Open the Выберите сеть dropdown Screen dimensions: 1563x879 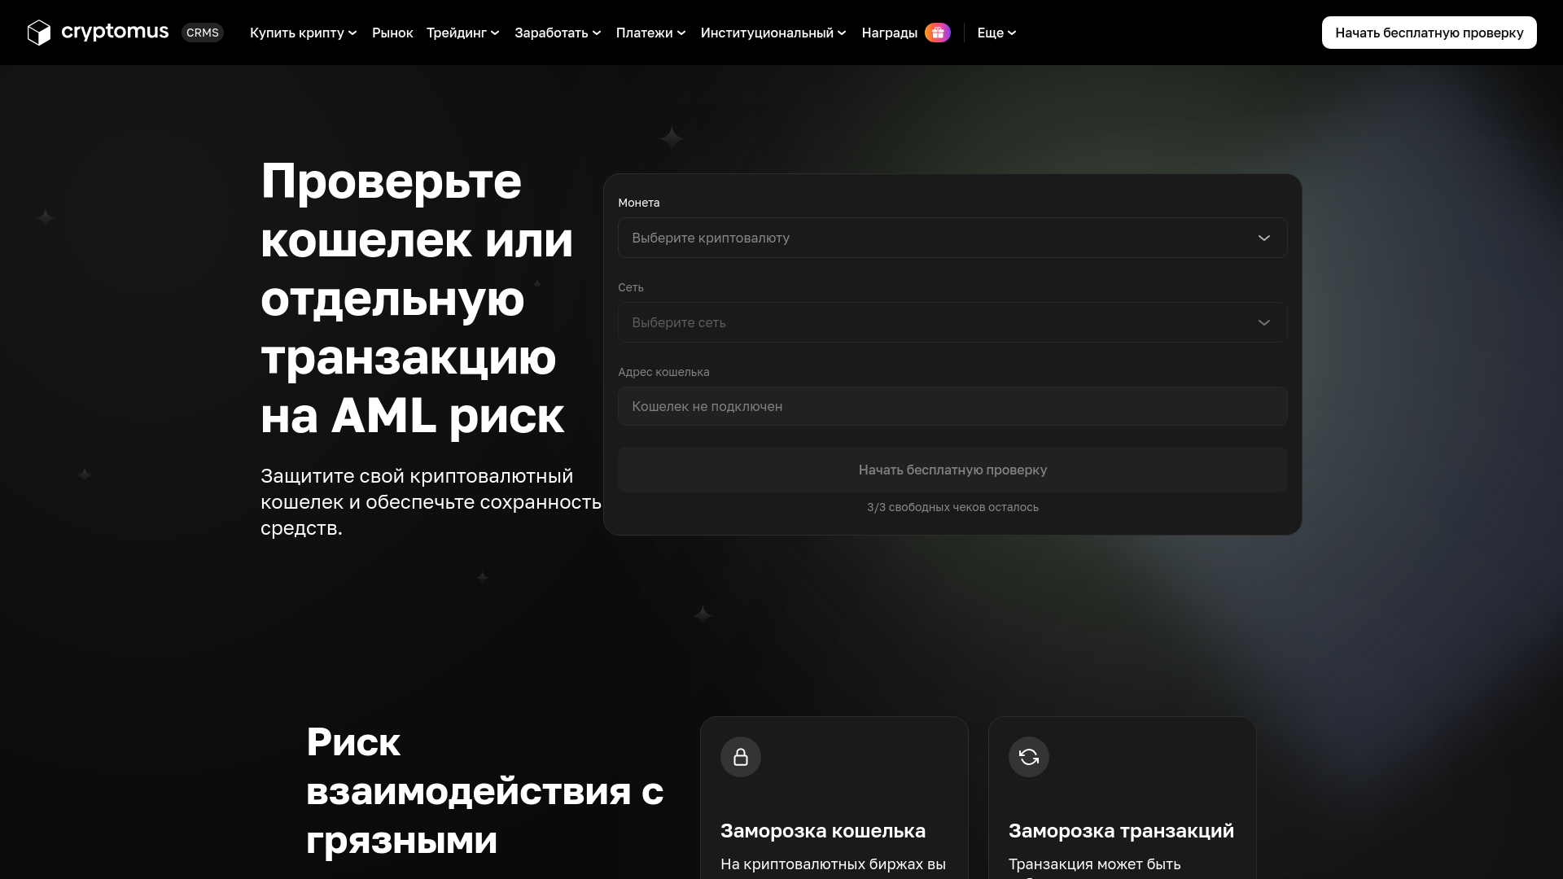coord(952,322)
